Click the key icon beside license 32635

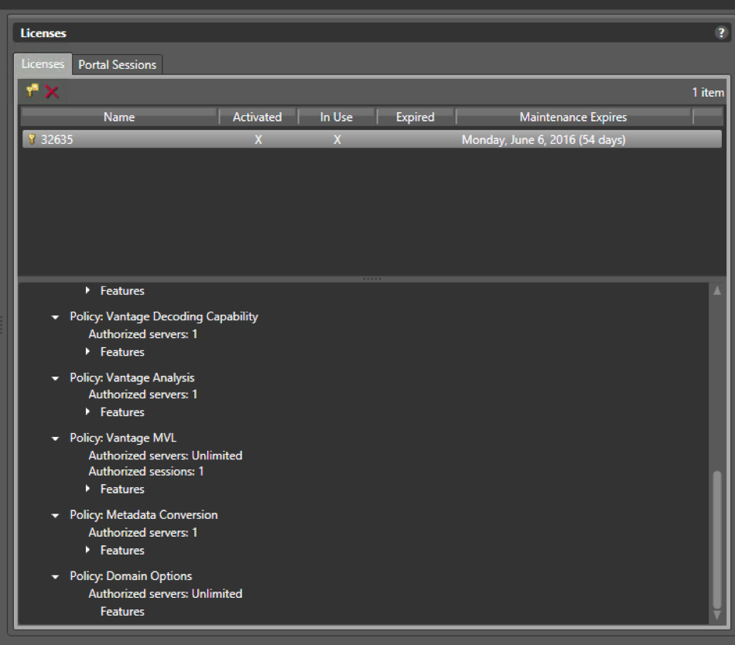(32, 139)
